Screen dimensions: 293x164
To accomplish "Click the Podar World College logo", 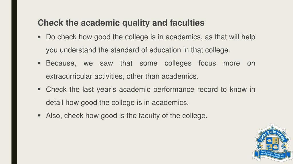I will 272,143.
